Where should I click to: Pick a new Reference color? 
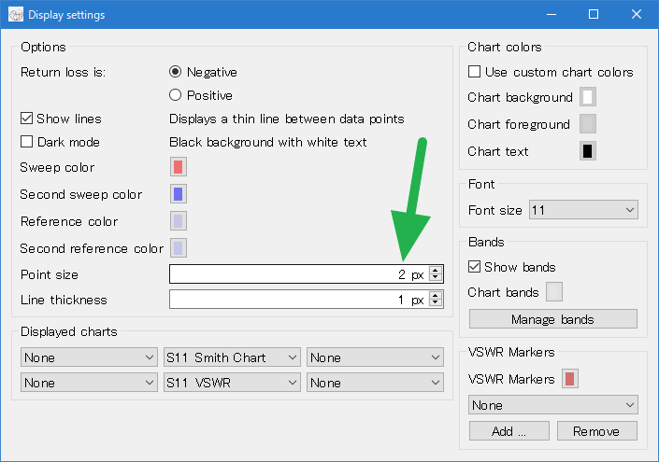coord(179,221)
